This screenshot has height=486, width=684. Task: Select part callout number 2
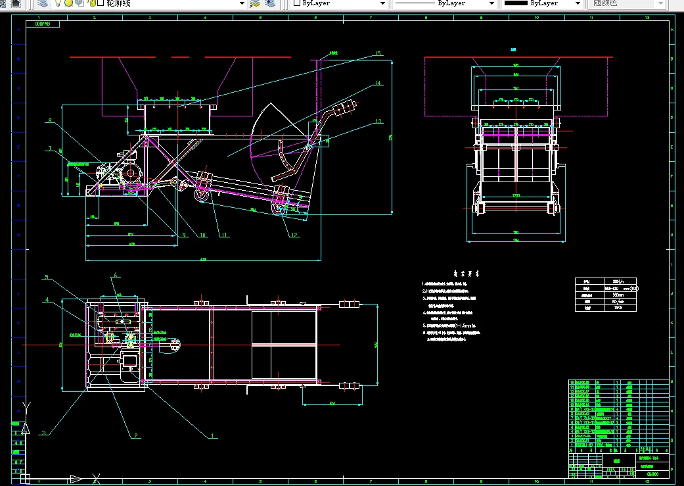pyautogui.click(x=135, y=435)
